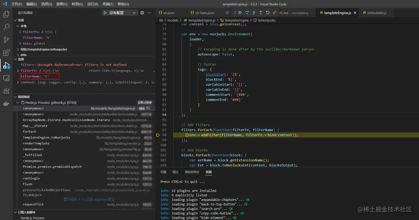Open the 终端(T) menu

click(x=108, y=4)
